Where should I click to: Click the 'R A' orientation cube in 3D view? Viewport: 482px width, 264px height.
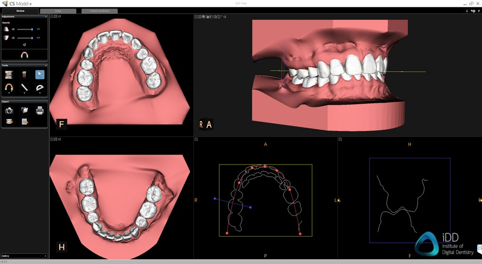coord(206,124)
